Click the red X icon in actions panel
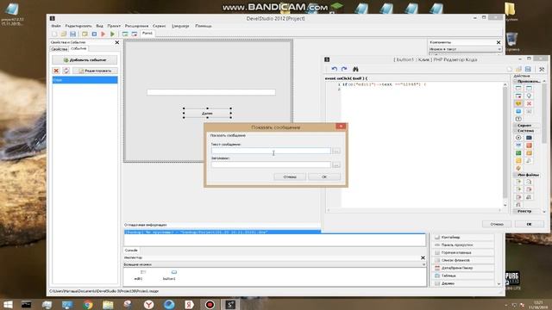This screenshot has height=310, width=552. (x=529, y=103)
